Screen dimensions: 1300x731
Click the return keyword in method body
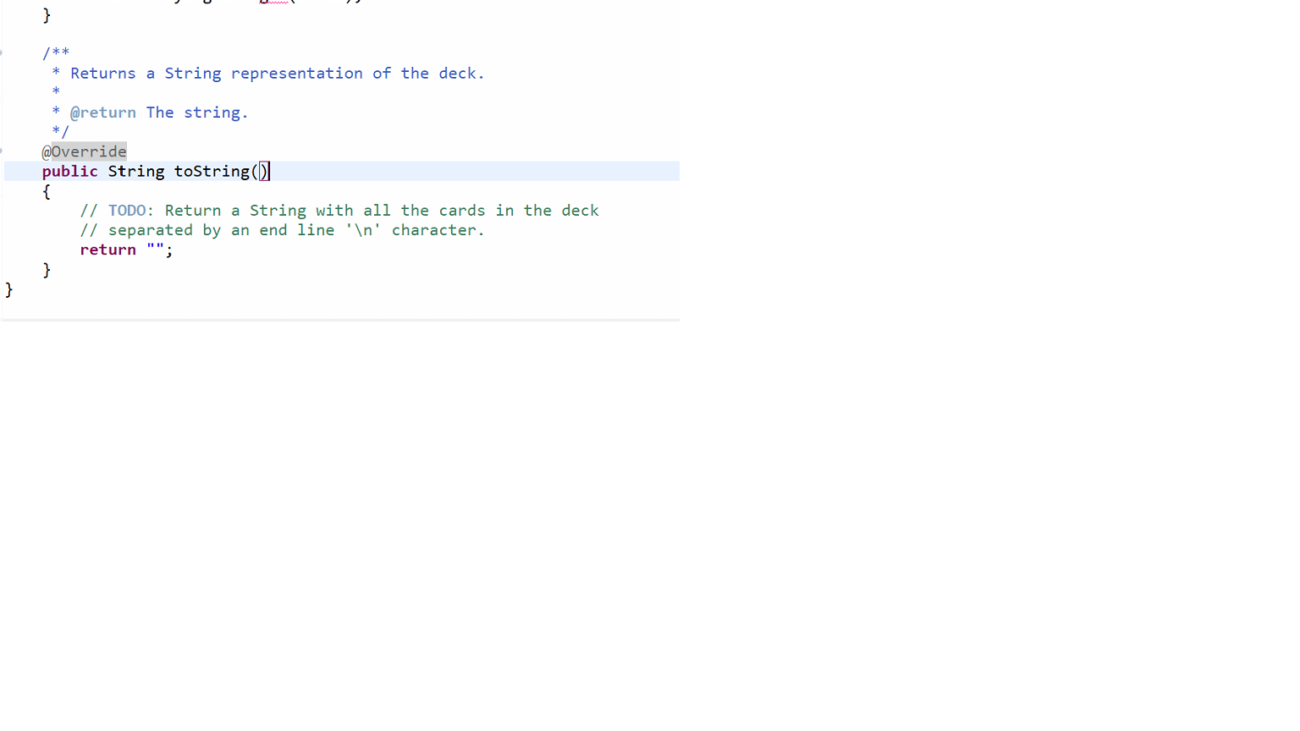pyautogui.click(x=108, y=250)
